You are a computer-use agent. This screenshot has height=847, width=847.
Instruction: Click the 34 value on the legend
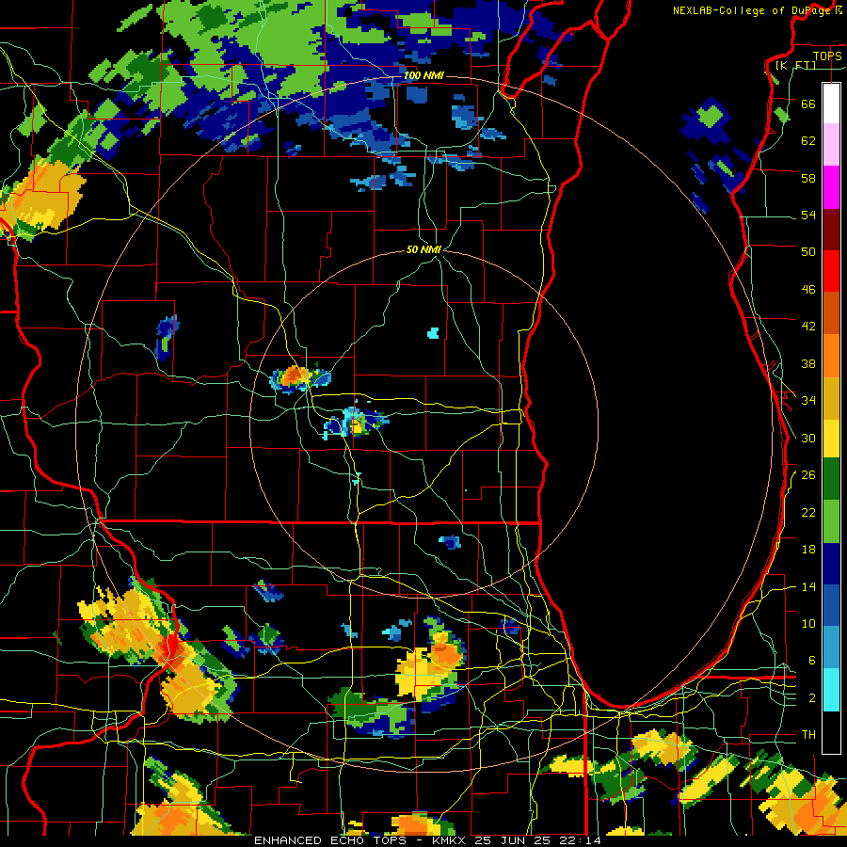(x=808, y=401)
